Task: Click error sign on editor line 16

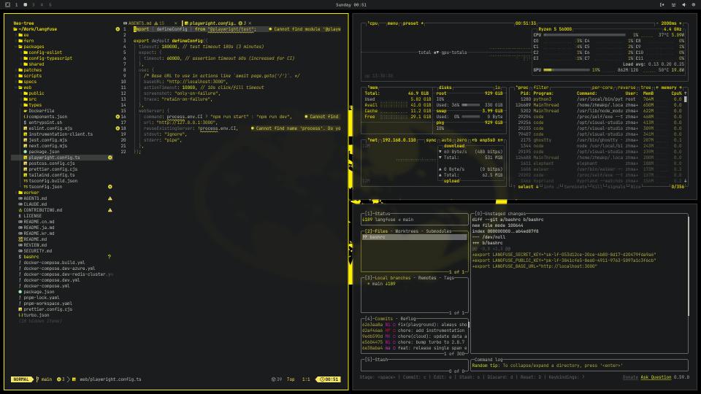Action: [118, 117]
